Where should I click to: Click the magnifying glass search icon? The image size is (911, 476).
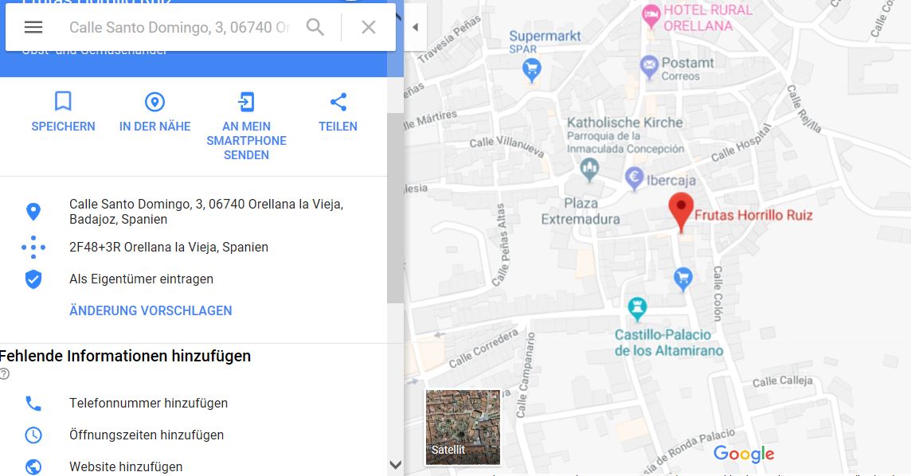(315, 27)
